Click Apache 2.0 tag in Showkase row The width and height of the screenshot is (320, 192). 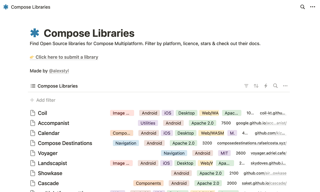[211, 173]
